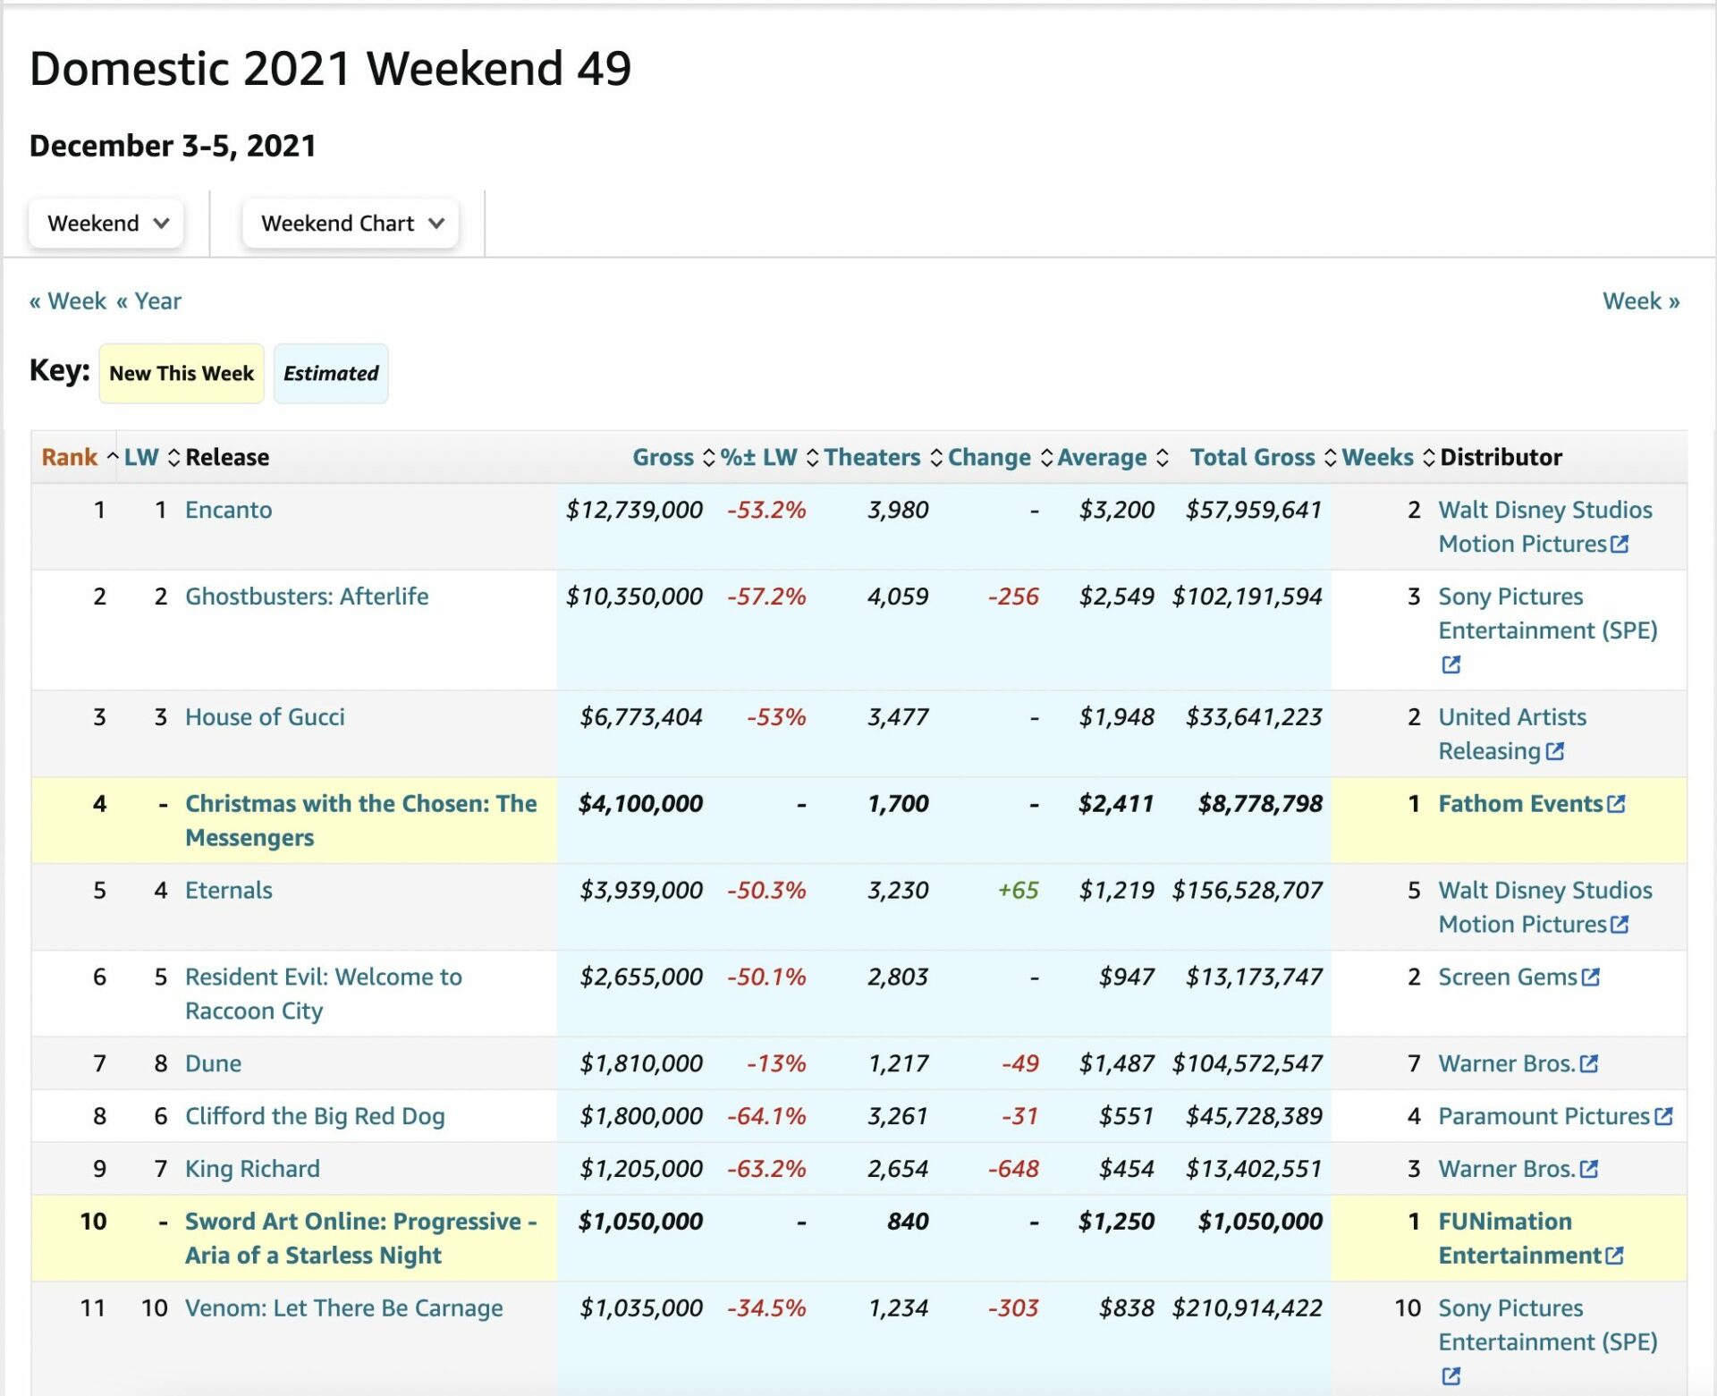Viewport: 1717px width, 1396px height.
Task: Open House of Gucci release page
Action: pos(265,717)
